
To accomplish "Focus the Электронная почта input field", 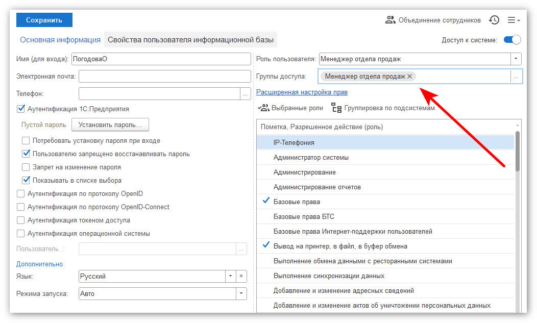I will [x=165, y=77].
